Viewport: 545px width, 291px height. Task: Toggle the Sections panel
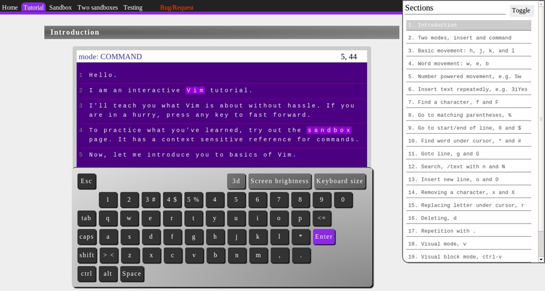tap(521, 11)
